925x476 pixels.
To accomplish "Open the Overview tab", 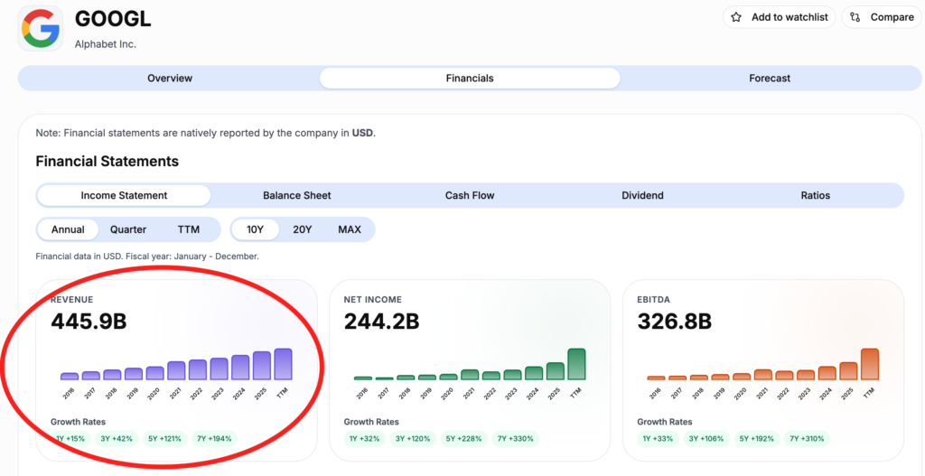I will coord(170,79).
